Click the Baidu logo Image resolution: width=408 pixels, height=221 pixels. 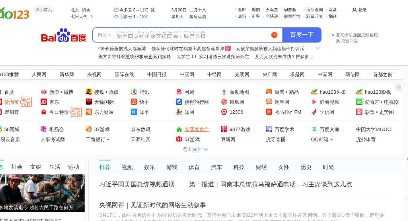[x=64, y=35]
